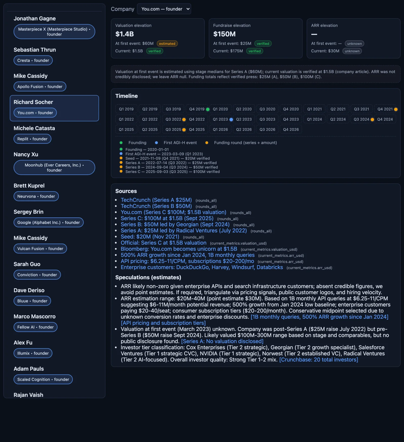404x442 pixels.
Task: Open You.com Series C $100M valuation link
Action: coord(173,212)
